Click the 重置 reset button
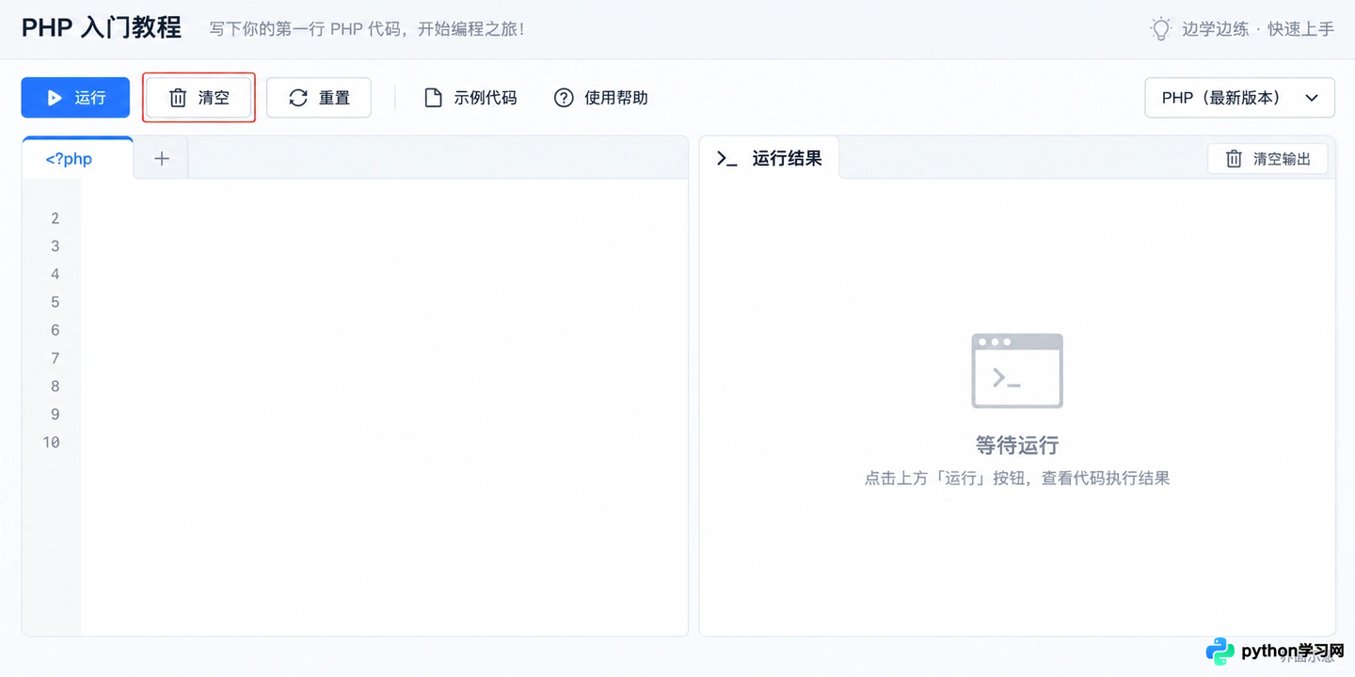 click(319, 98)
